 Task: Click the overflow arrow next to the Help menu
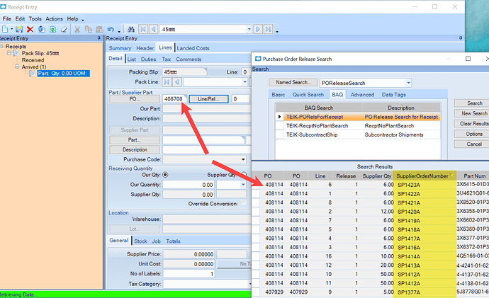pos(83,20)
